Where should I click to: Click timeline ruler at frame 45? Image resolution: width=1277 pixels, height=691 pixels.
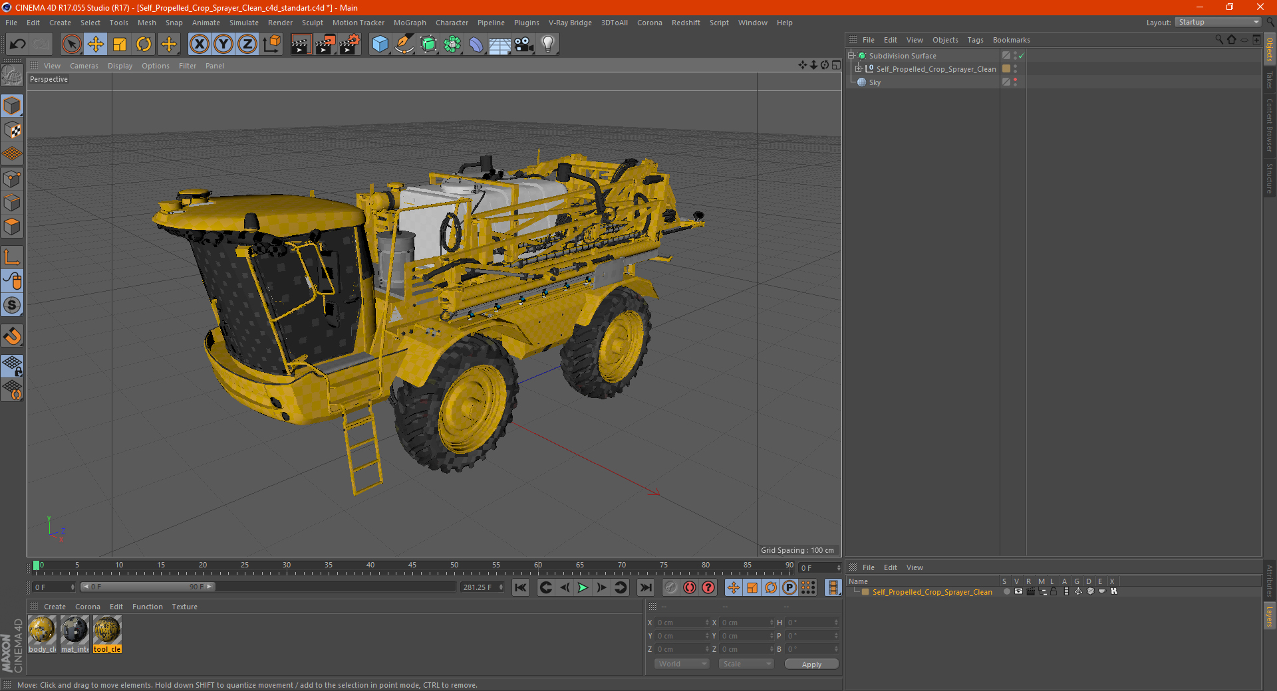(412, 567)
